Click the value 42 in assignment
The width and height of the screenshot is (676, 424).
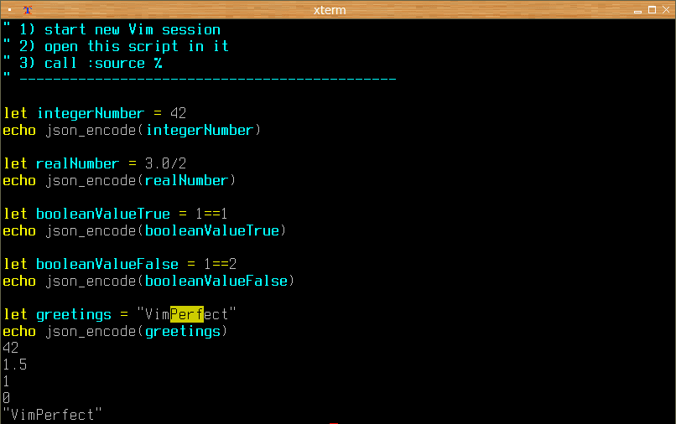click(178, 113)
